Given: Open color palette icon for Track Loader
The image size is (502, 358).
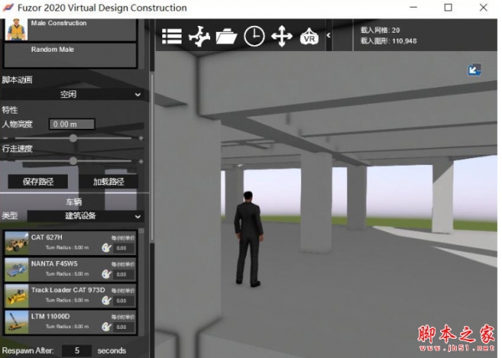Looking at the screenshot, I should [106, 300].
